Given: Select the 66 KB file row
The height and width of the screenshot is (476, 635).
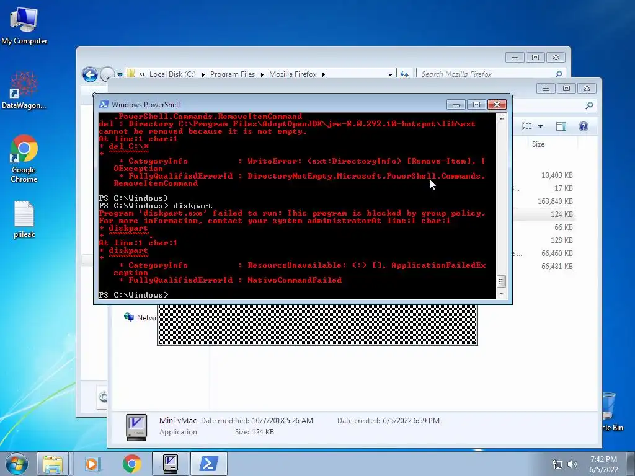Looking at the screenshot, I should (544, 227).
